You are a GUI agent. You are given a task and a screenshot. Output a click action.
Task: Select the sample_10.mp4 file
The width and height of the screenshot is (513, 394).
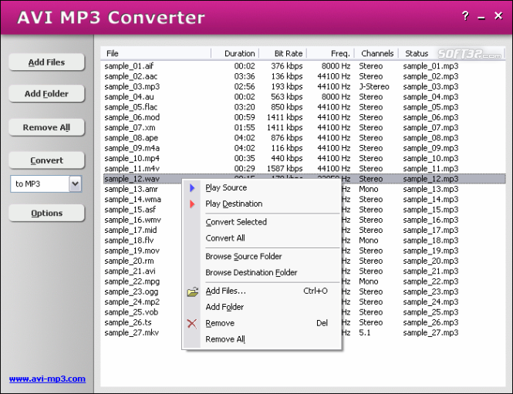click(132, 158)
